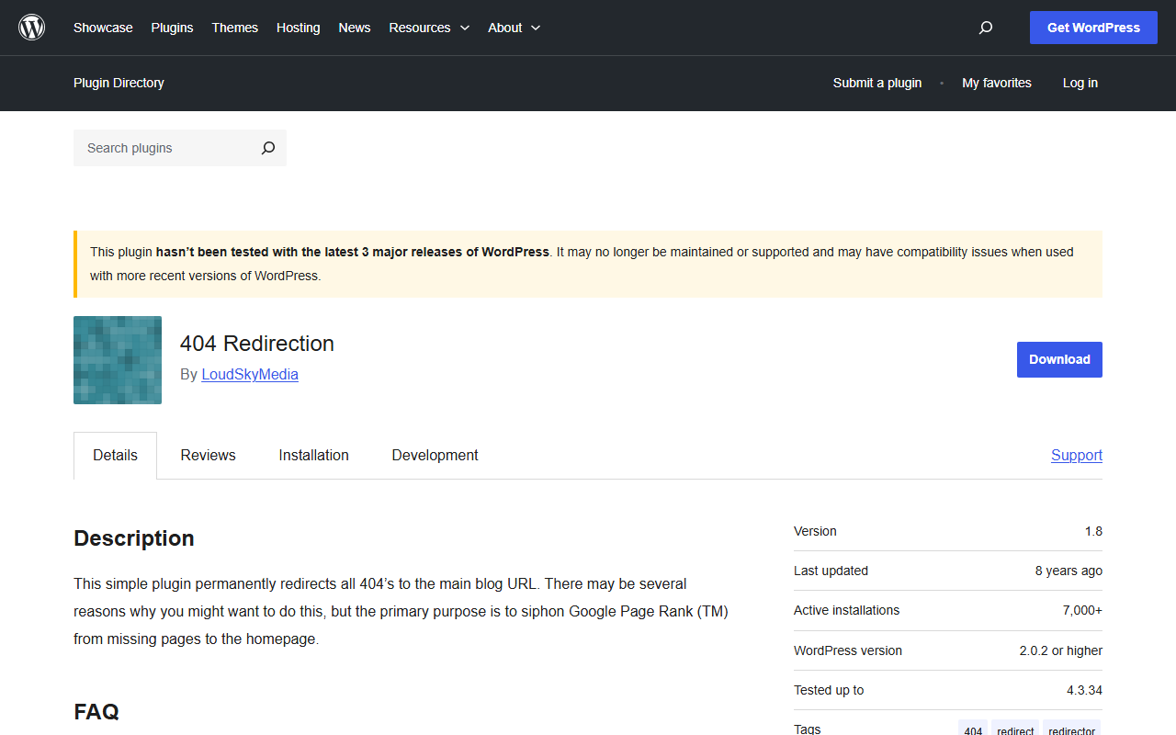The image size is (1176, 735).
Task: Click the Tested up to value 4.3.34
Action: click(x=1084, y=690)
